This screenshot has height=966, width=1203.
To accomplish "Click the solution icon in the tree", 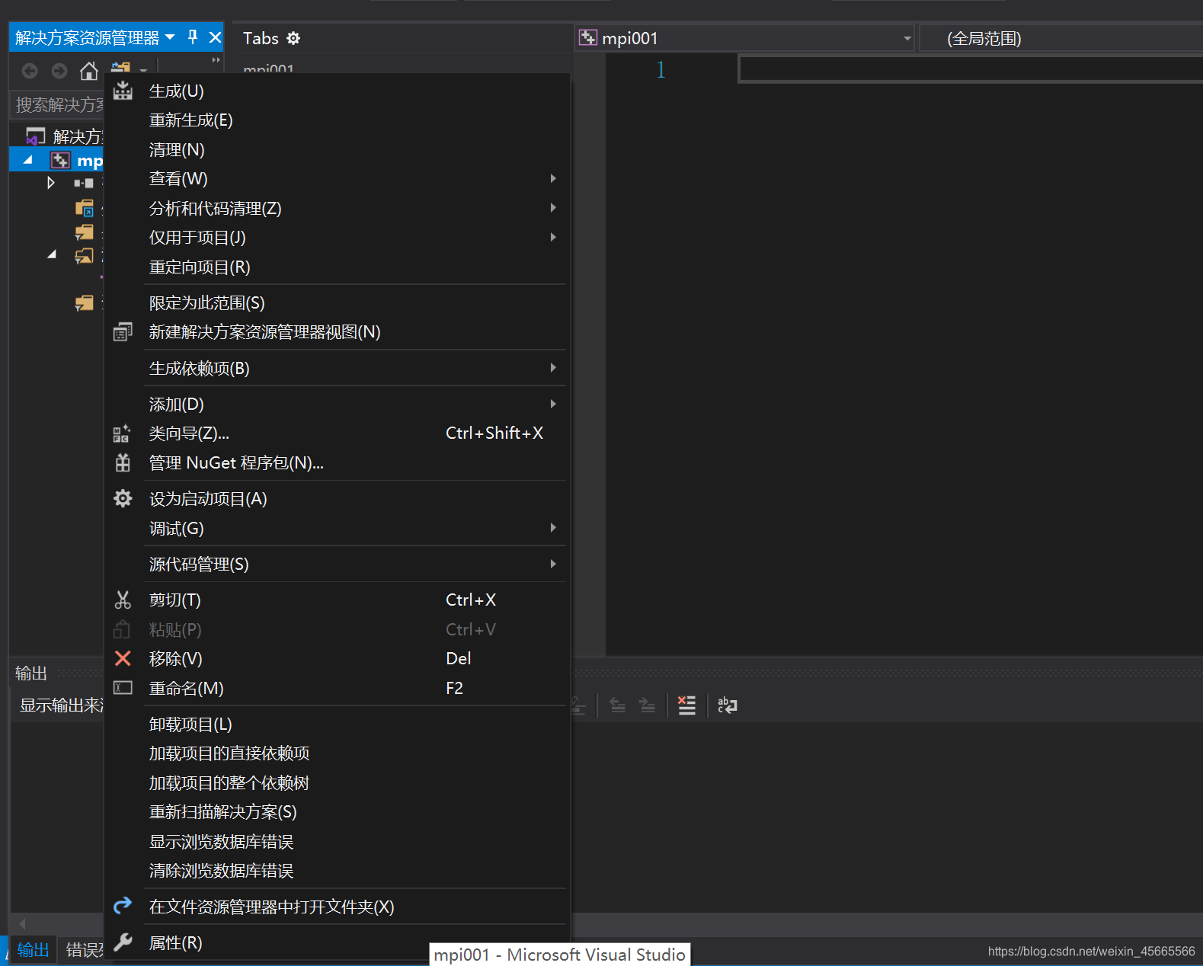I will coord(36,136).
